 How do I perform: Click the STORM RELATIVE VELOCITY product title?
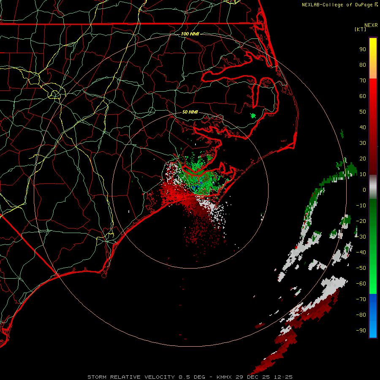[131, 377]
